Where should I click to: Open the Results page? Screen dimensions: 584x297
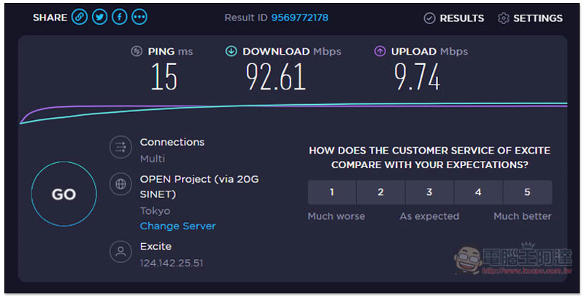(454, 18)
